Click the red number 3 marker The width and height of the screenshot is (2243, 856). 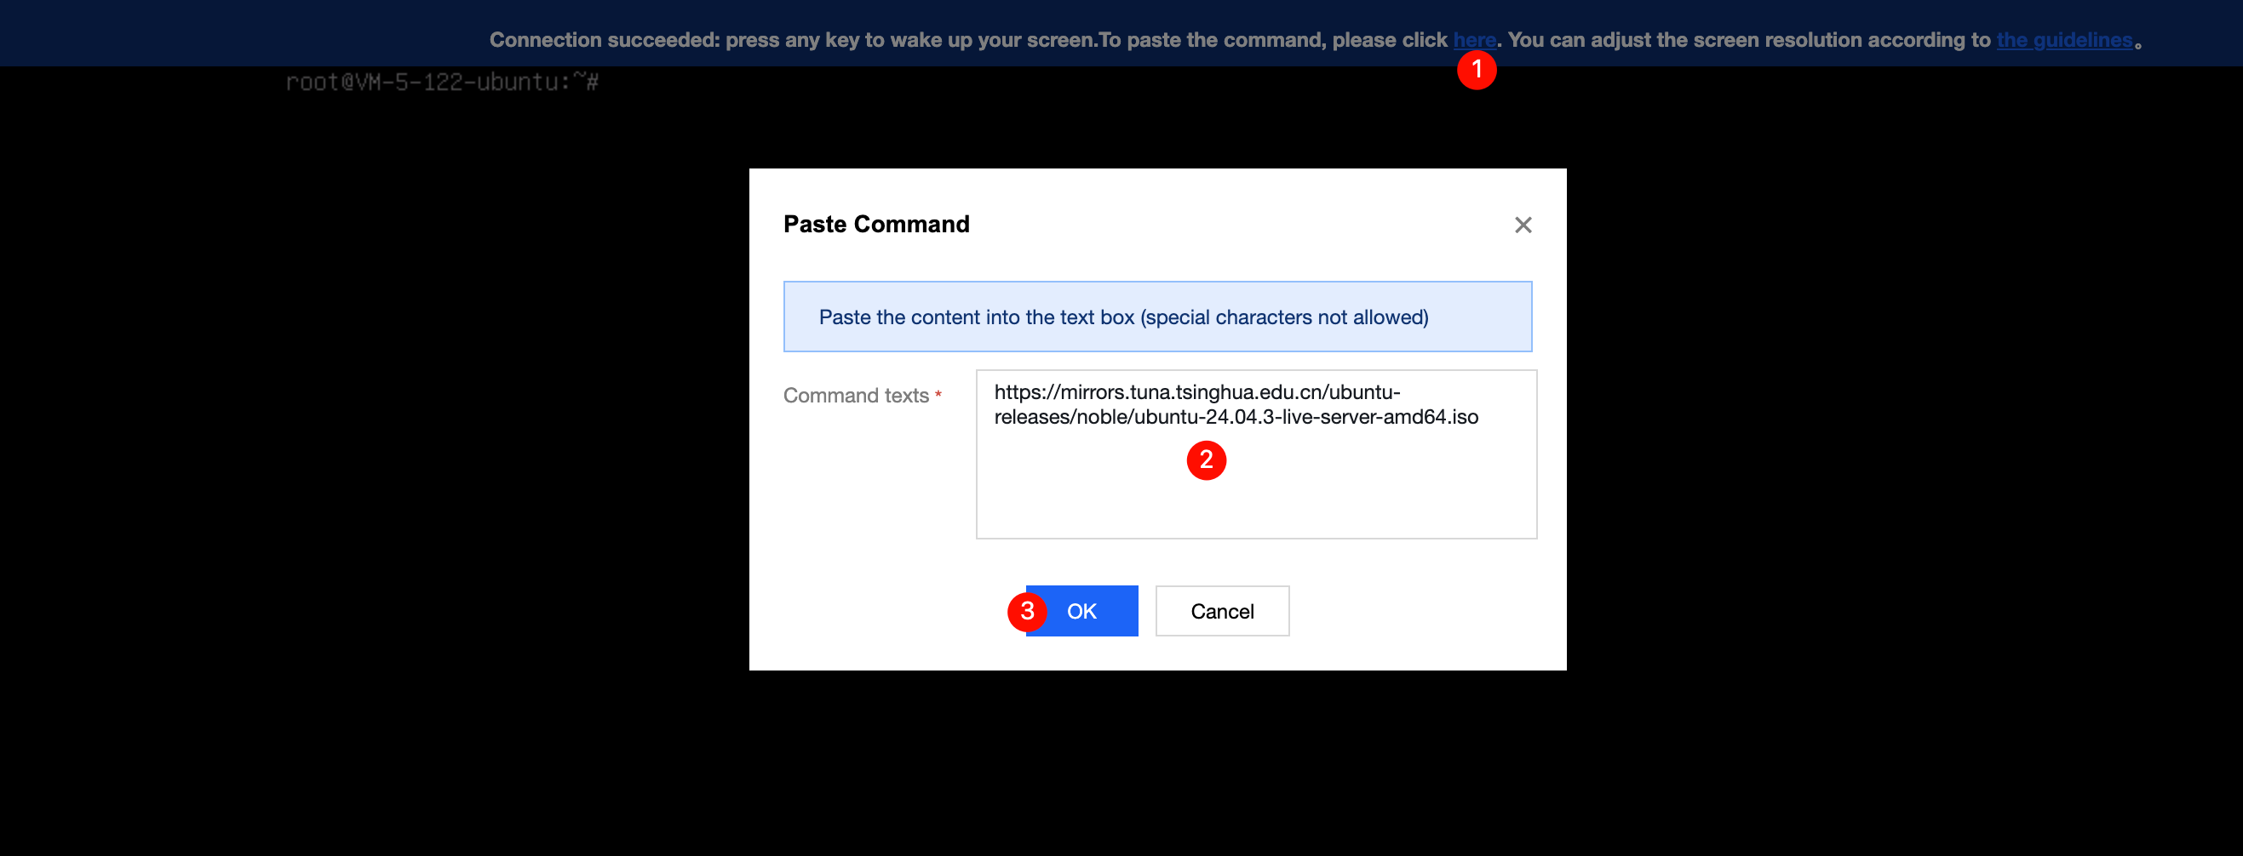[x=1027, y=611]
